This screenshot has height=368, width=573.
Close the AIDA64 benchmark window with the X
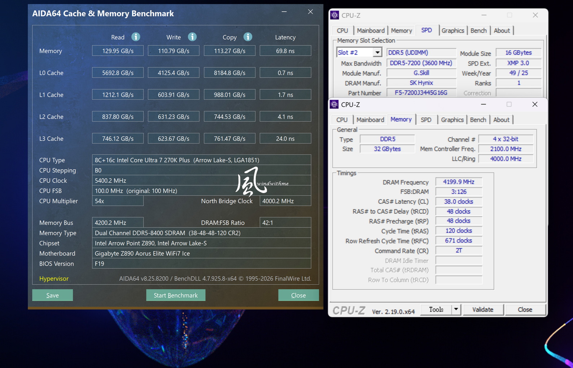pyautogui.click(x=310, y=12)
